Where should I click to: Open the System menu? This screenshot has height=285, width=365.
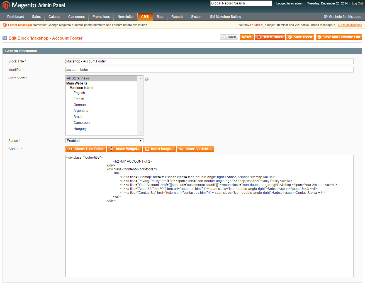197,17
